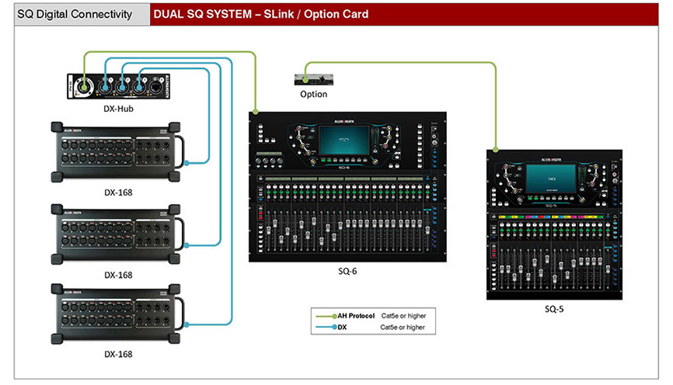Click the blue connector on middle DX-168

tap(187, 245)
